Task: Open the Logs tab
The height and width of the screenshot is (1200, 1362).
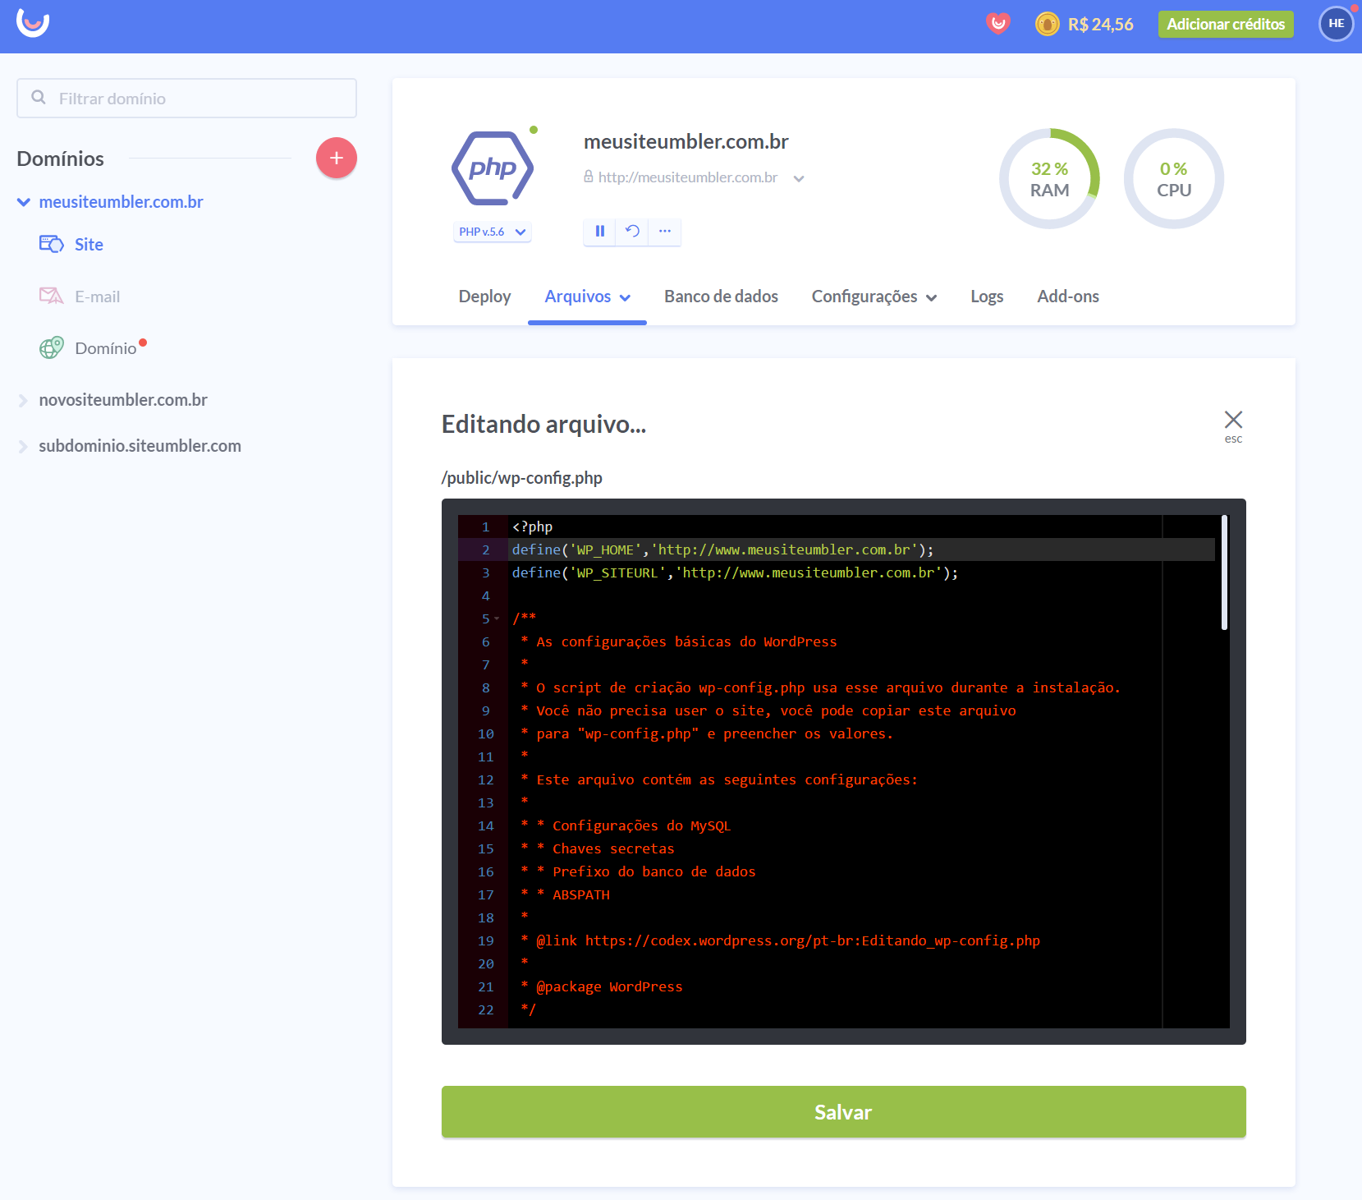Action: point(987,297)
